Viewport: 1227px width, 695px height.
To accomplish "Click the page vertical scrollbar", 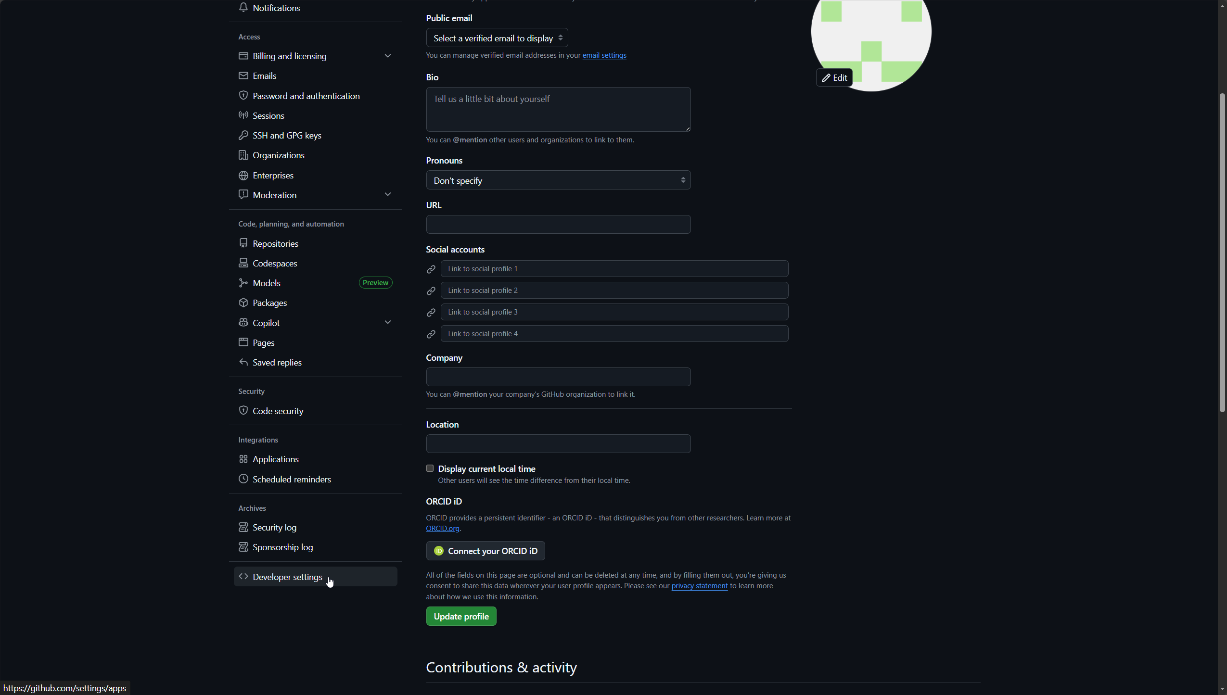I will 1222,253.
